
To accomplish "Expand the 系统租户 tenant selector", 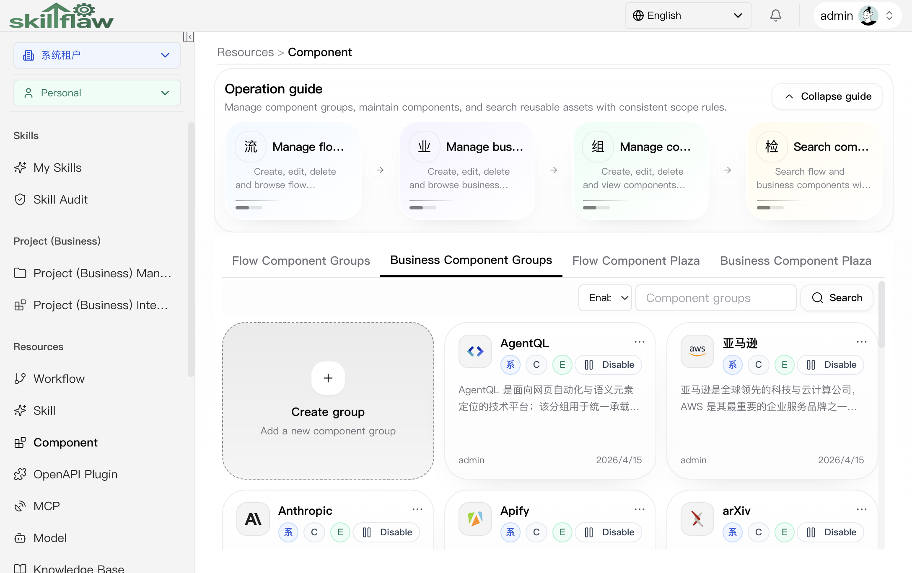I will [97, 55].
